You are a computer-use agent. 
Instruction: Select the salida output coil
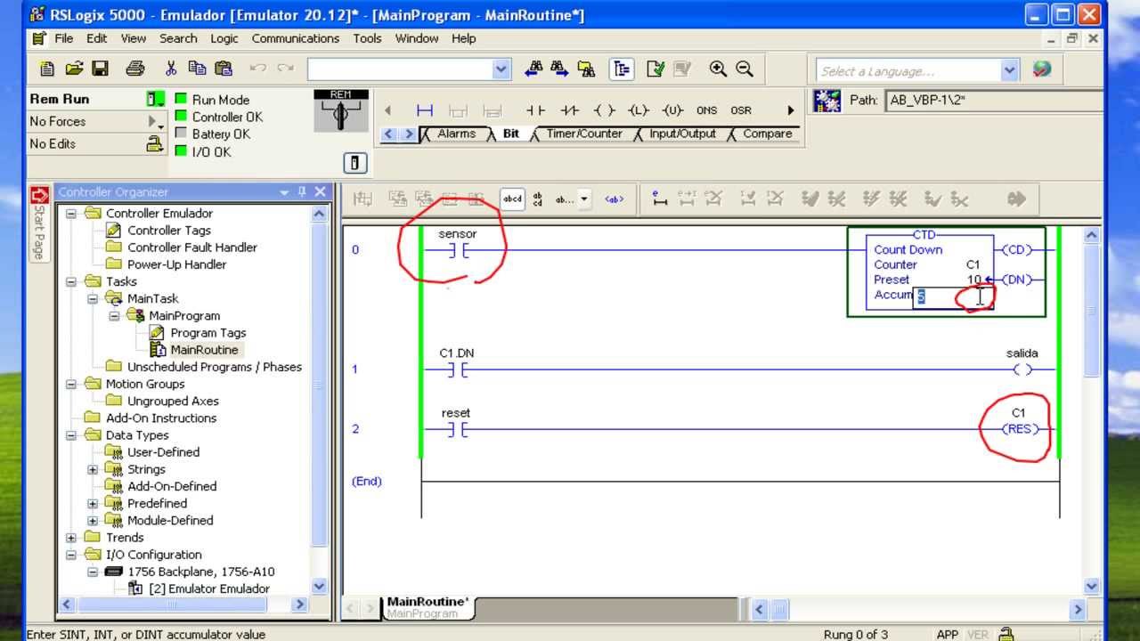pyautogui.click(x=1021, y=369)
